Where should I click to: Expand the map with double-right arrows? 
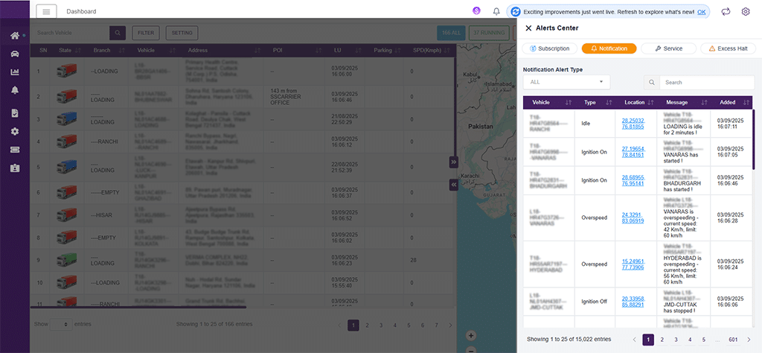point(453,162)
